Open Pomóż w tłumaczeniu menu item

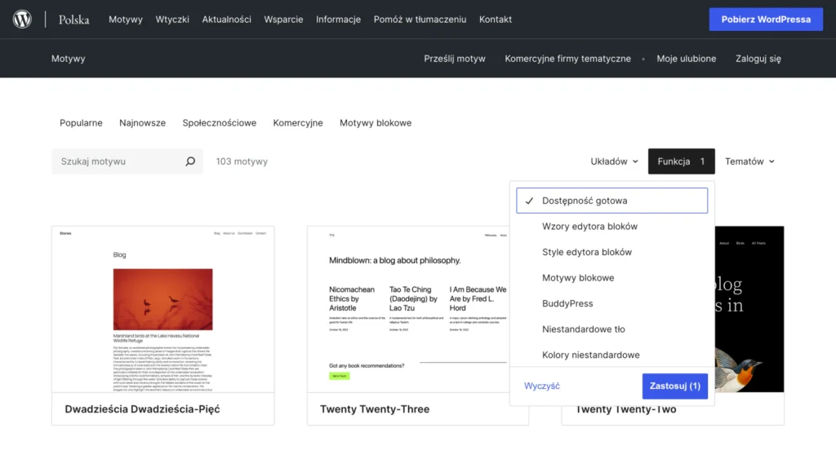pos(420,20)
